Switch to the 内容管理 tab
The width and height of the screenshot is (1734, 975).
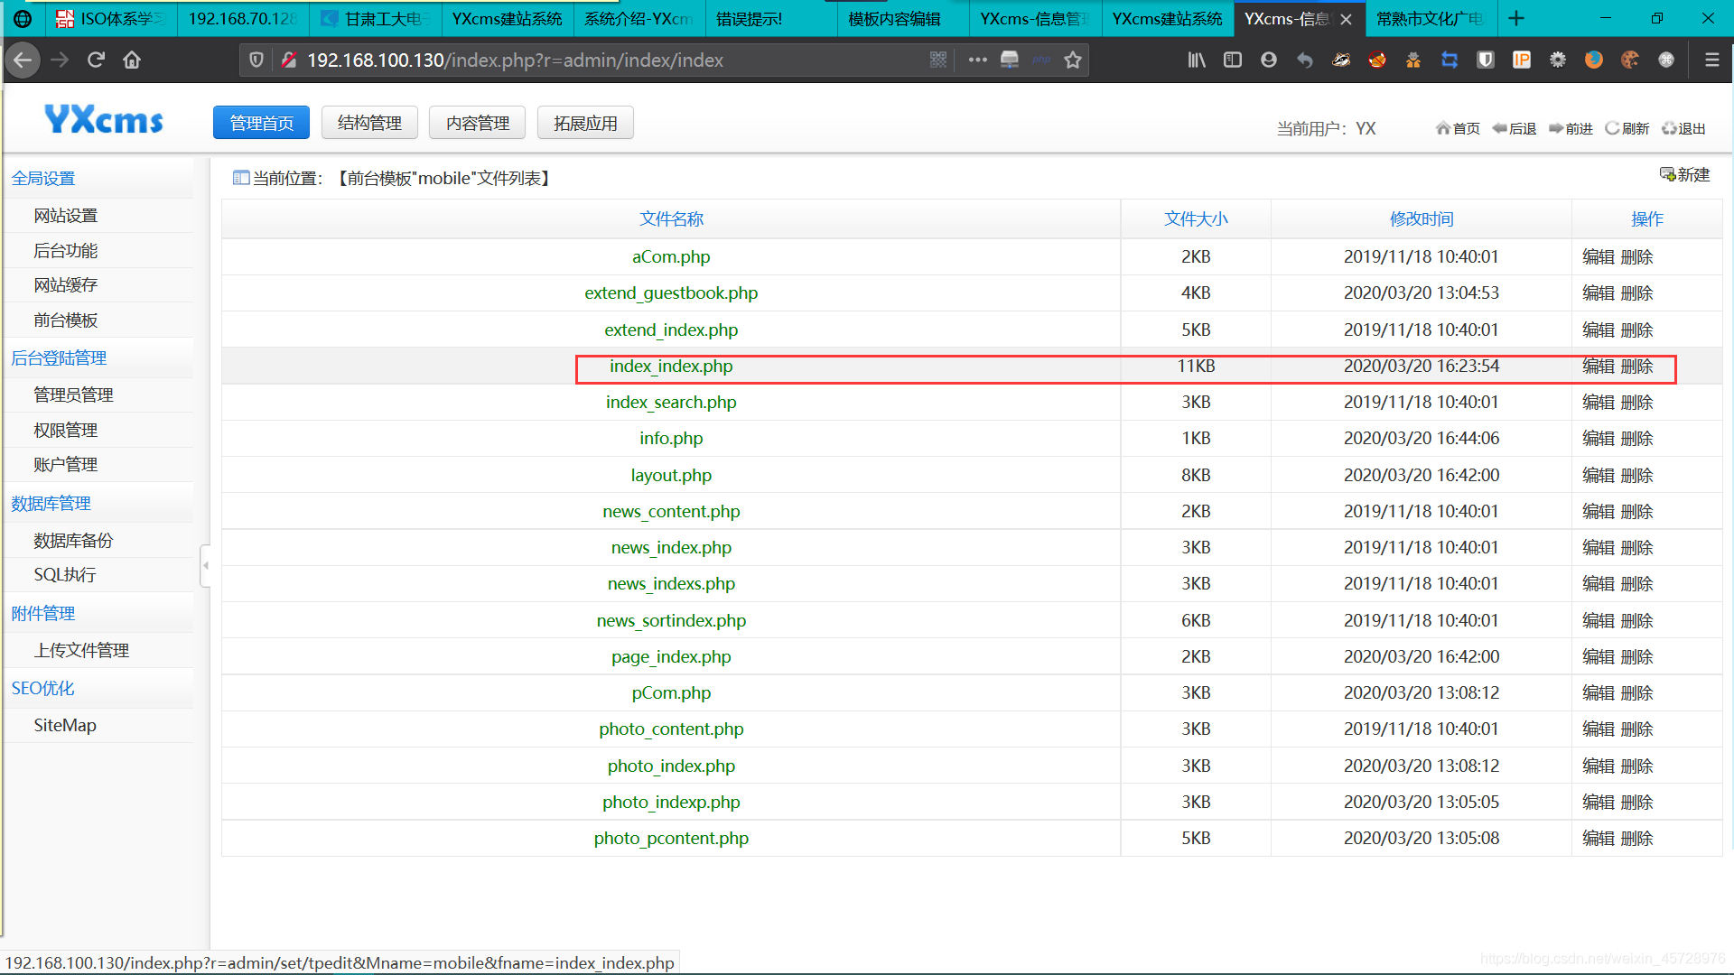(477, 123)
